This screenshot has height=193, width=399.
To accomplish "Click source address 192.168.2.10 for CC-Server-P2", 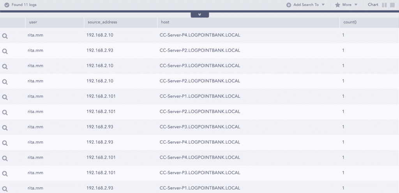I will point(100,81).
